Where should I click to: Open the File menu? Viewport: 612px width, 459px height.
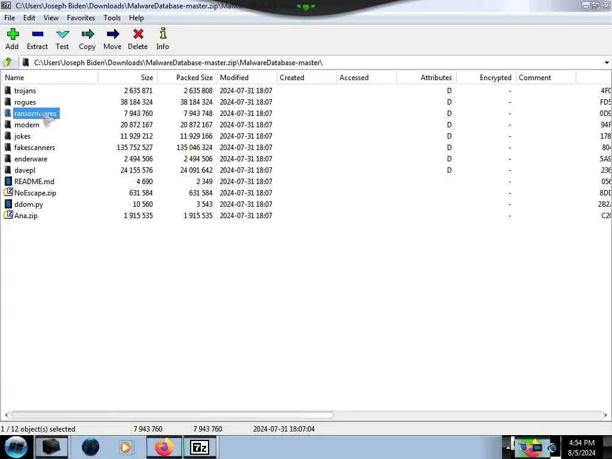click(10, 18)
